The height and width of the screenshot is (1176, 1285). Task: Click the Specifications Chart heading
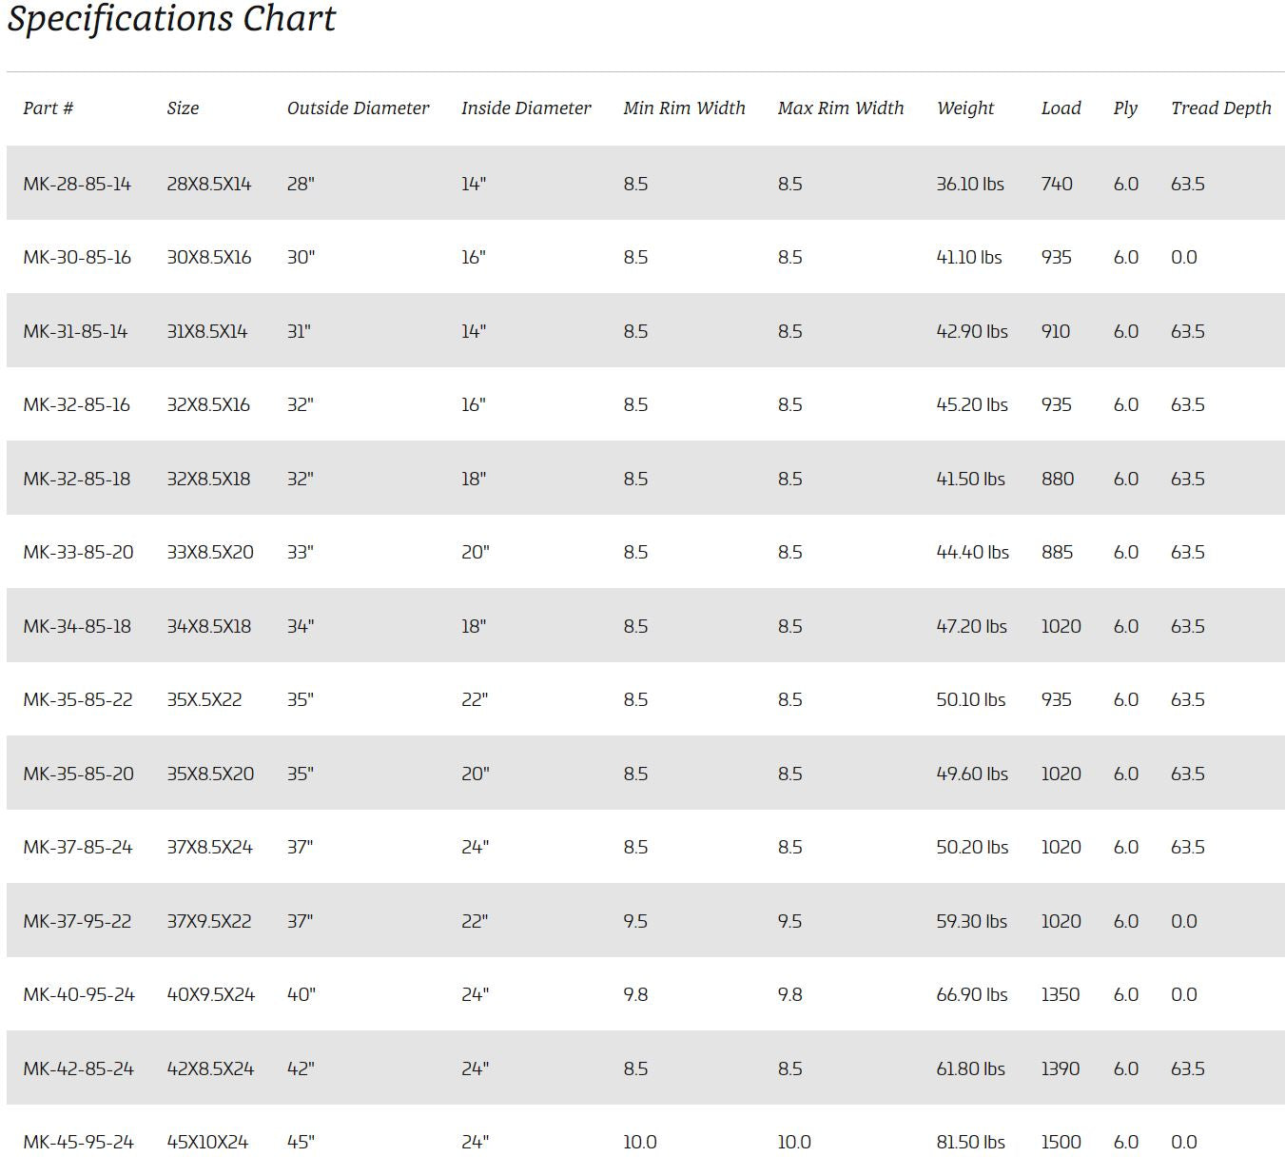pyautogui.click(x=171, y=19)
